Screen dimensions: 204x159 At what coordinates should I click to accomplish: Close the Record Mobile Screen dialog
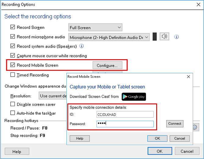pos(188,77)
